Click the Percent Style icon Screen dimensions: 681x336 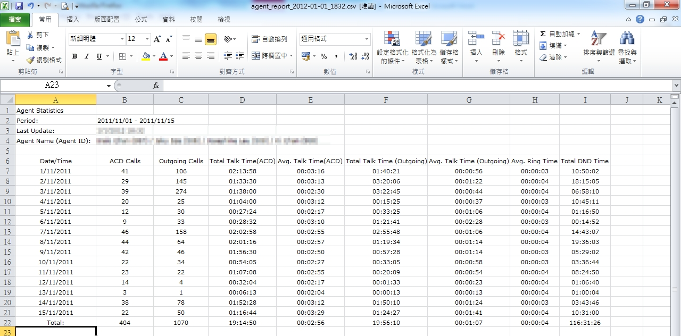point(323,56)
